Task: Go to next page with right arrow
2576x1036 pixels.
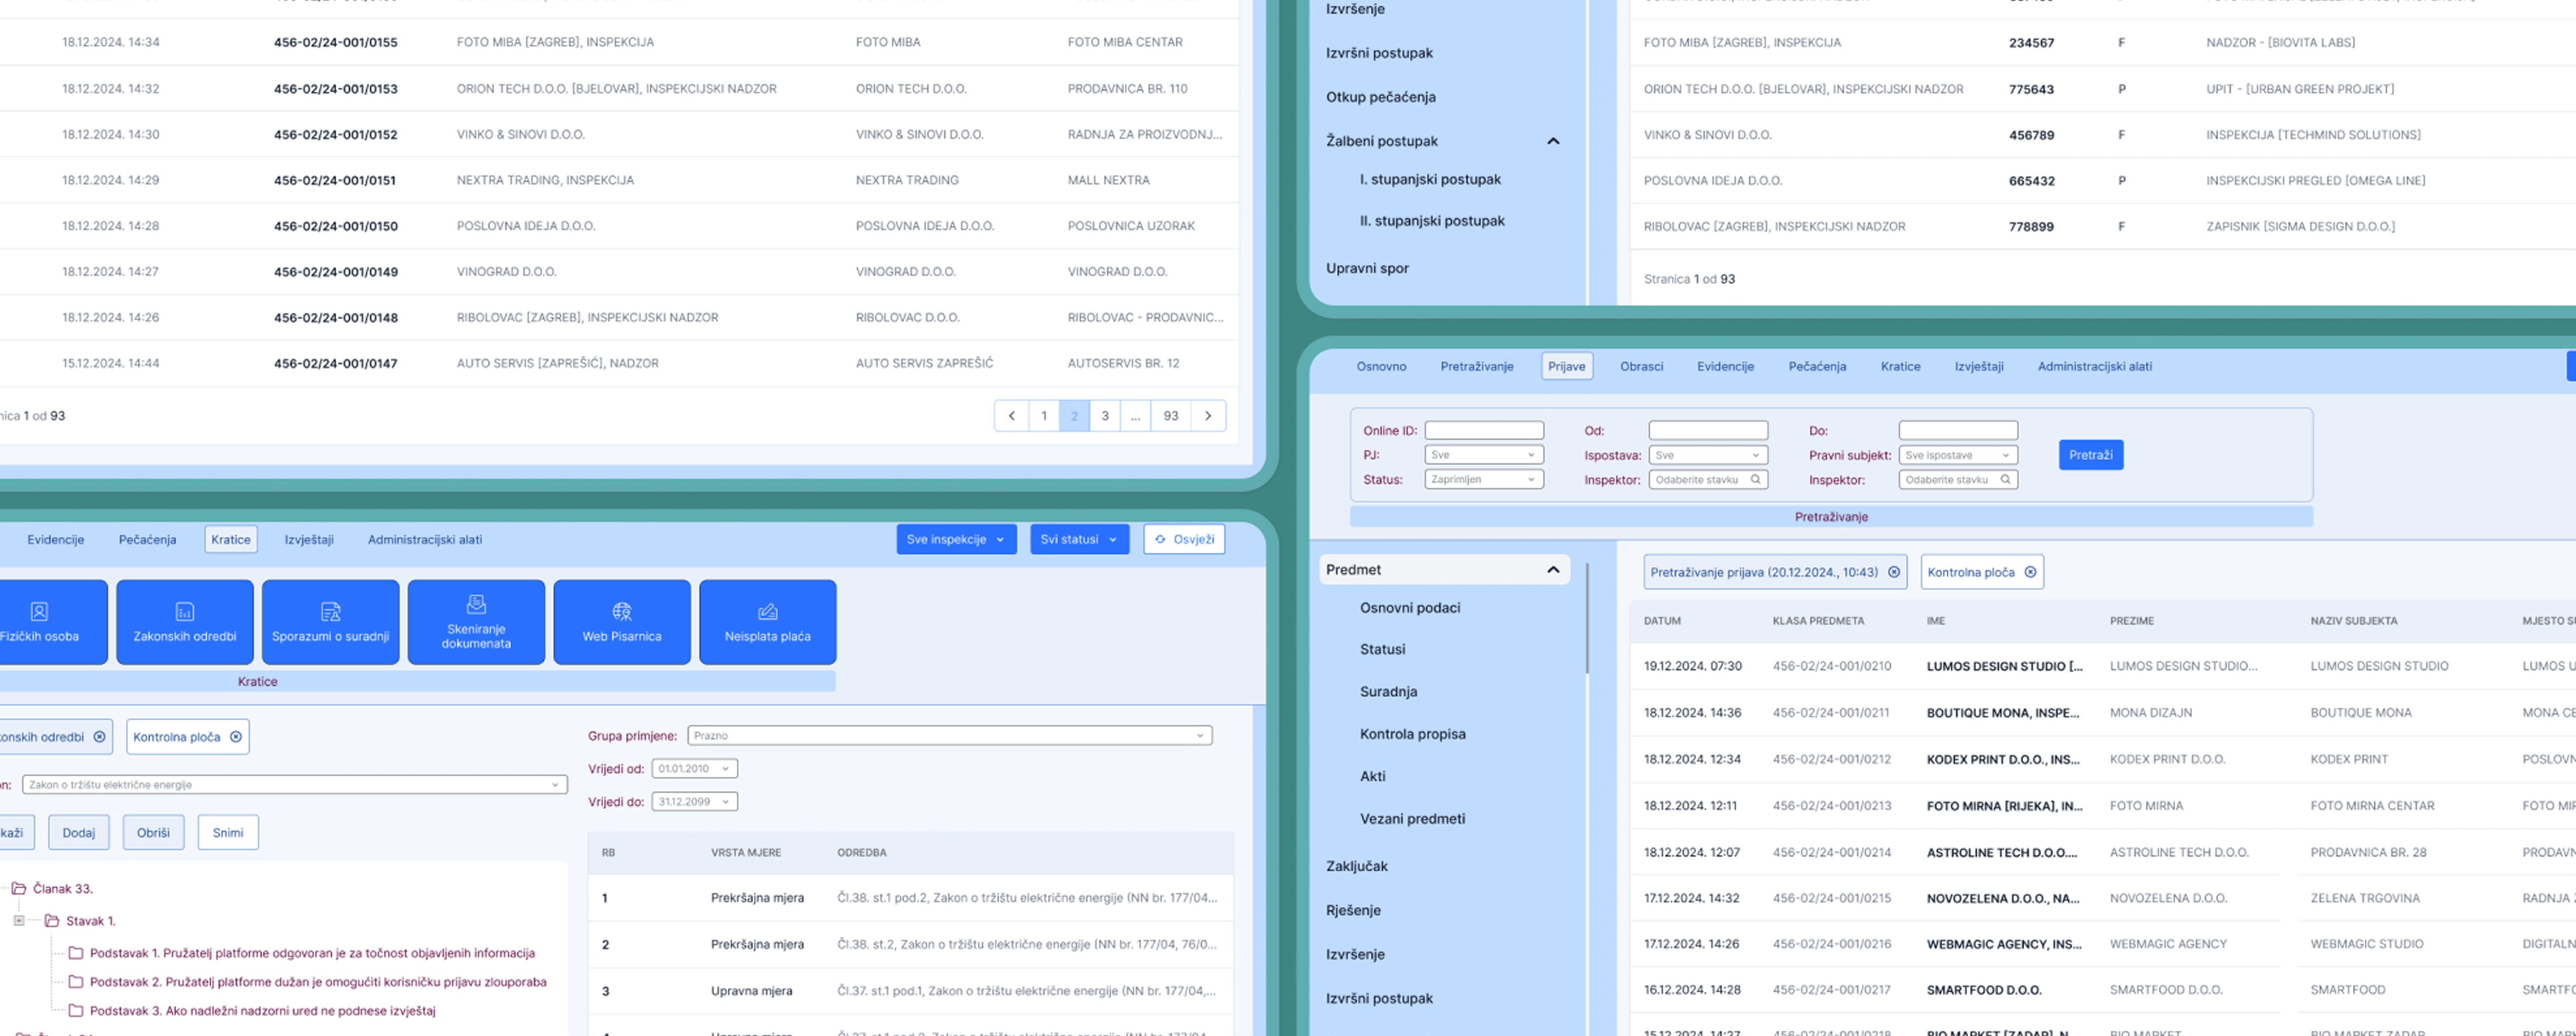Action: [x=1208, y=416]
